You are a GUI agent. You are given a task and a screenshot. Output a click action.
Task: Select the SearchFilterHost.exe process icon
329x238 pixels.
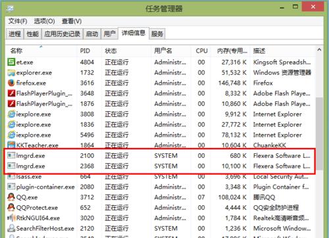(11, 228)
